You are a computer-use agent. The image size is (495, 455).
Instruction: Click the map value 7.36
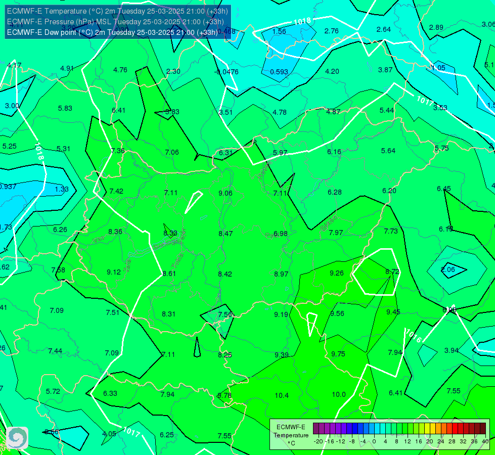pyautogui.click(x=118, y=151)
